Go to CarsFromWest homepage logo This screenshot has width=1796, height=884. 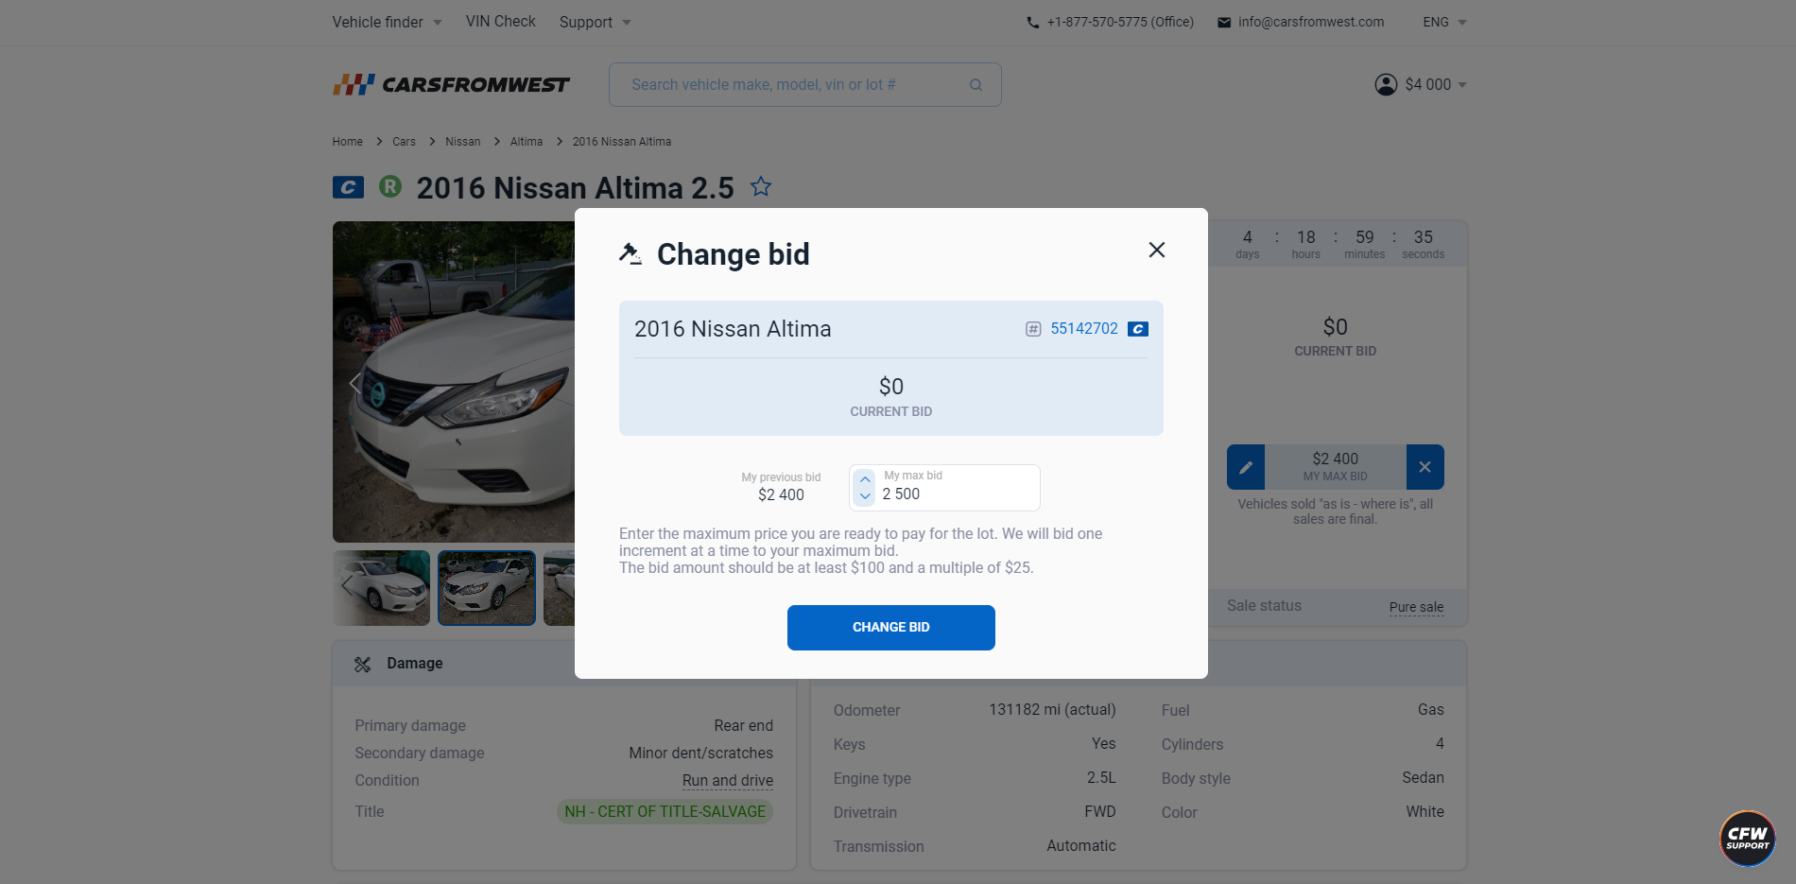pos(451,85)
